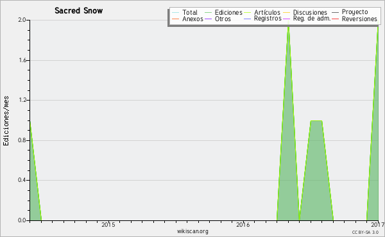Click the '2016' x-axis label
Viewport: 385px width, 237px height.
(x=243, y=224)
